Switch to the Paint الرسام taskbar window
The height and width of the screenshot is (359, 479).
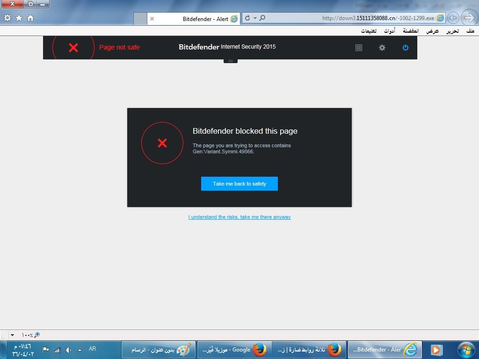(159, 350)
